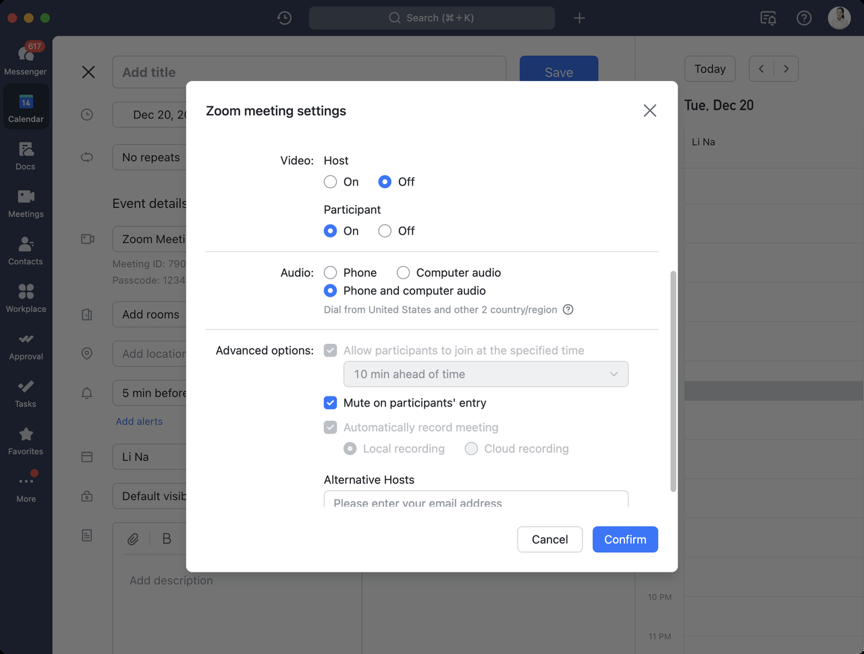This screenshot has width=864, height=654.
Task: Open the No repeats dropdown
Action: tap(151, 157)
